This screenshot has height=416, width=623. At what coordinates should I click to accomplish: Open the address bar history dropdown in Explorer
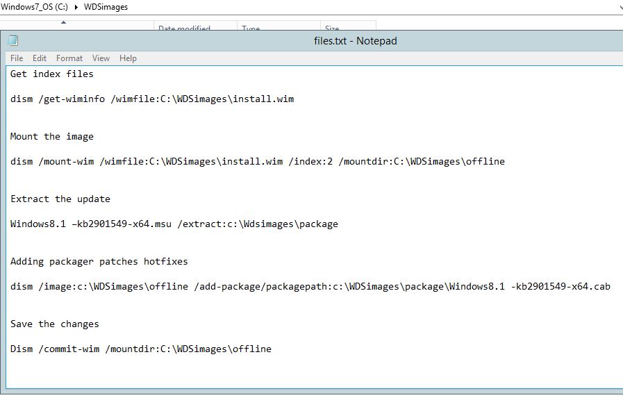click(621, 7)
